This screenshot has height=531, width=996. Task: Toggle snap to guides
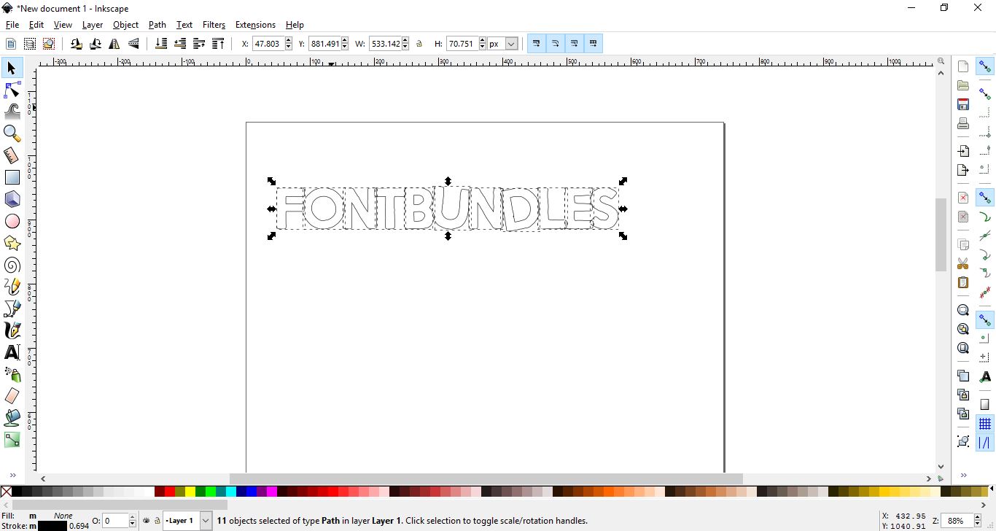(x=985, y=443)
